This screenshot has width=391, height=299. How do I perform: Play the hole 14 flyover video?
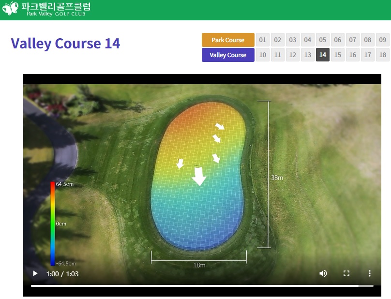pos(35,273)
